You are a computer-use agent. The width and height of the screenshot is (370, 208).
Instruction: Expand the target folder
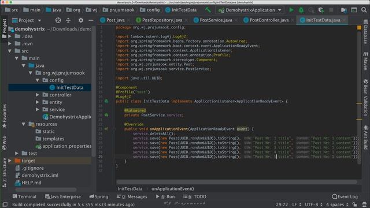[10, 161]
